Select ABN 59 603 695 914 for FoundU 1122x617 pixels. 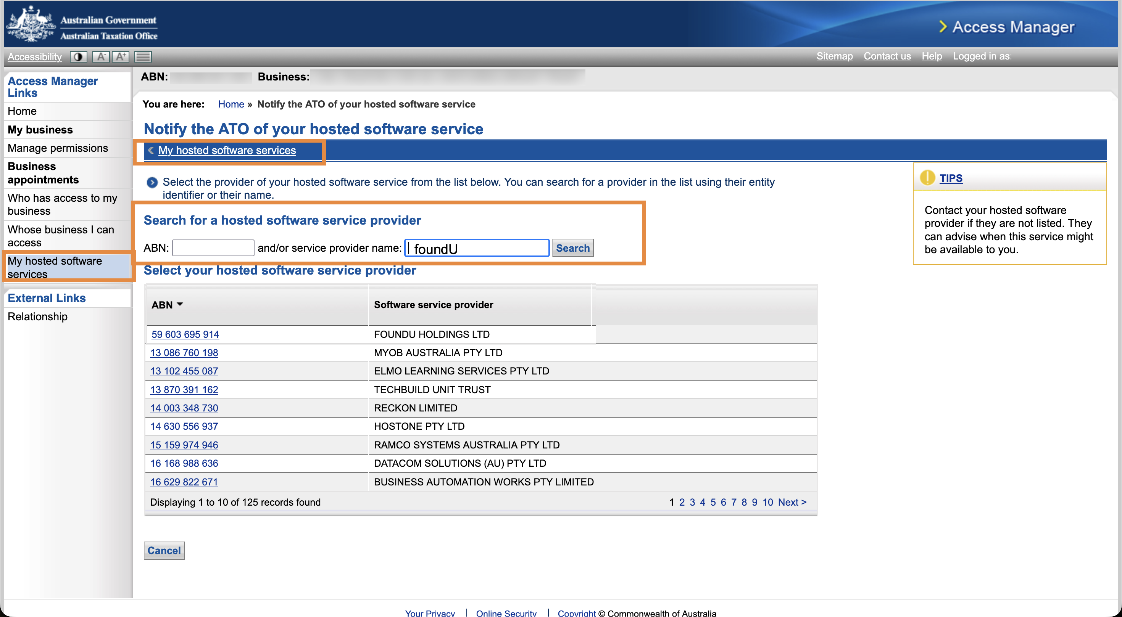(x=185, y=334)
